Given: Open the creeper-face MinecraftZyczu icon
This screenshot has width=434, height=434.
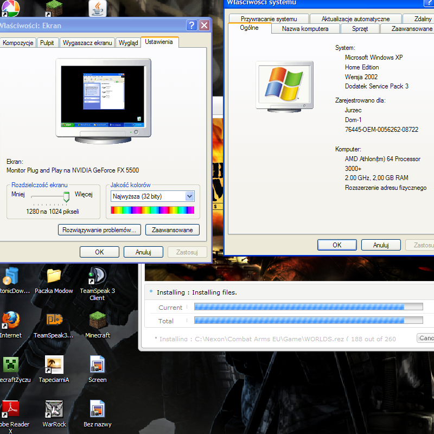Looking at the screenshot, I should pos(10,365).
